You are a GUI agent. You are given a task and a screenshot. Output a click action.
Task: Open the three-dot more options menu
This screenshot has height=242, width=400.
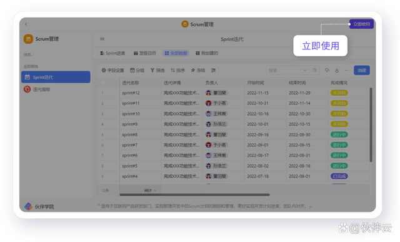tap(346, 70)
